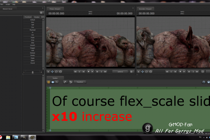This screenshot has height=140, width=210.
Task: Toggle the snap magnet icon in timeline
Action: coord(204,82)
